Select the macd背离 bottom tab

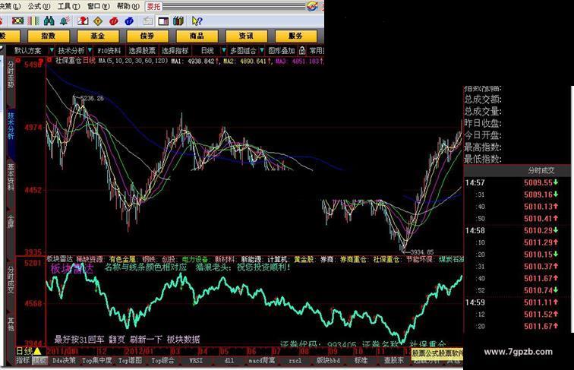262,360
